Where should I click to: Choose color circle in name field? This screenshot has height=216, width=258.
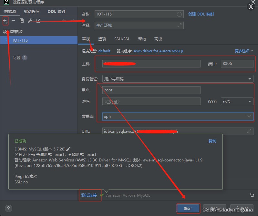[x=179, y=14]
